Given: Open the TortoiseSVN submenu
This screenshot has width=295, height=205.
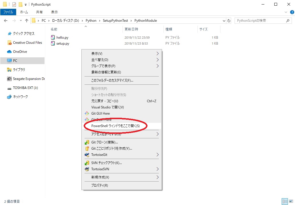Looking at the screenshot, I should (122, 169).
